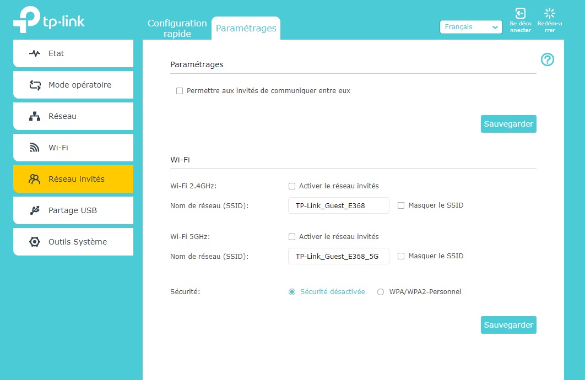Open Etat via its pulse icon

tap(35, 53)
